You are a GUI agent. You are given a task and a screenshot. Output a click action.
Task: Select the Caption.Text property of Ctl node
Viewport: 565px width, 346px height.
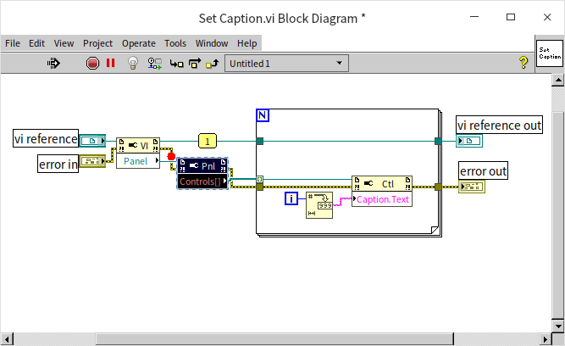point(381,200)
